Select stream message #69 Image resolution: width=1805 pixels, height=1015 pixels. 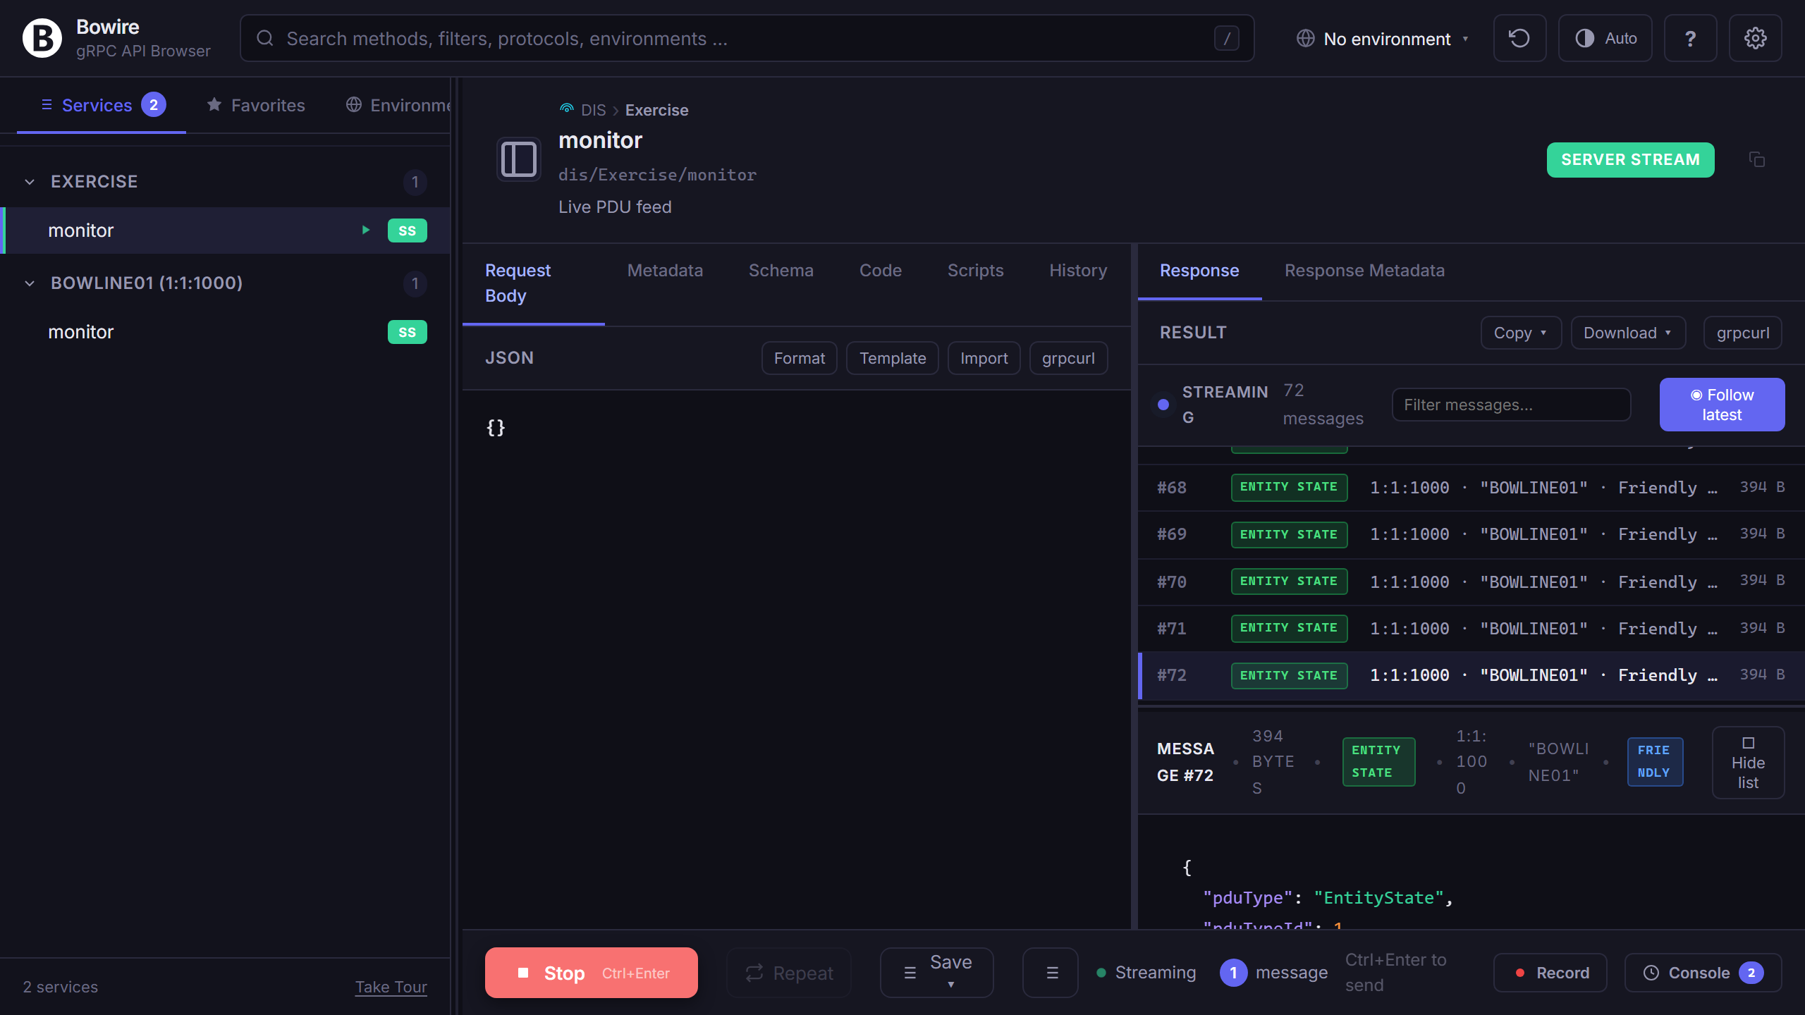pos(1471,534)
